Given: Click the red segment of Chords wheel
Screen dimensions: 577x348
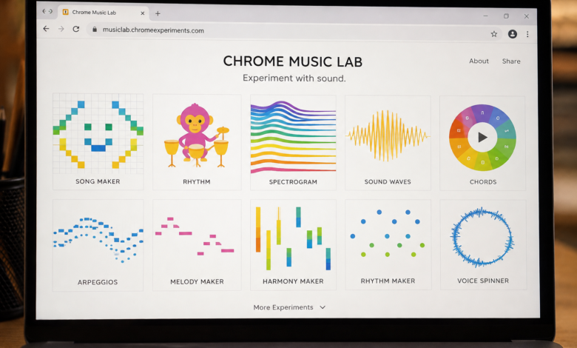Looking at the screenshot, I should point(458,130).
